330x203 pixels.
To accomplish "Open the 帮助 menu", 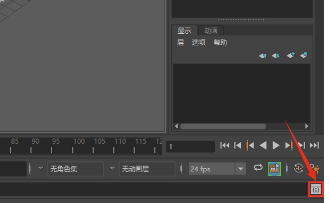I will coord(221,42).
